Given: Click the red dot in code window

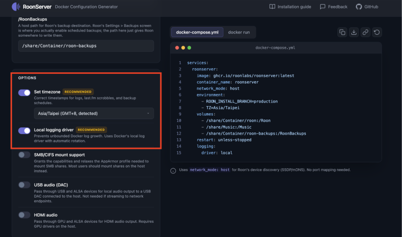Looking at the screenshot, I should click(177, 48).
